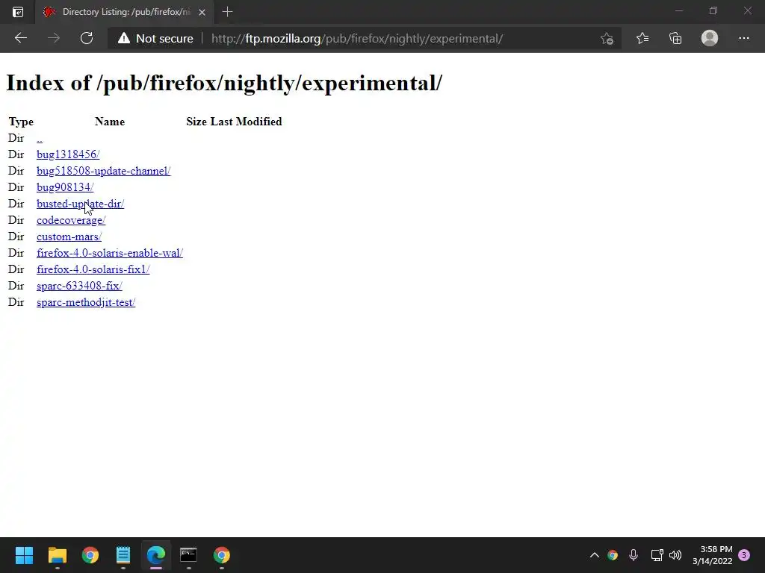Open the user profile avatar
765x573 pixels.
tap(710, 38)
